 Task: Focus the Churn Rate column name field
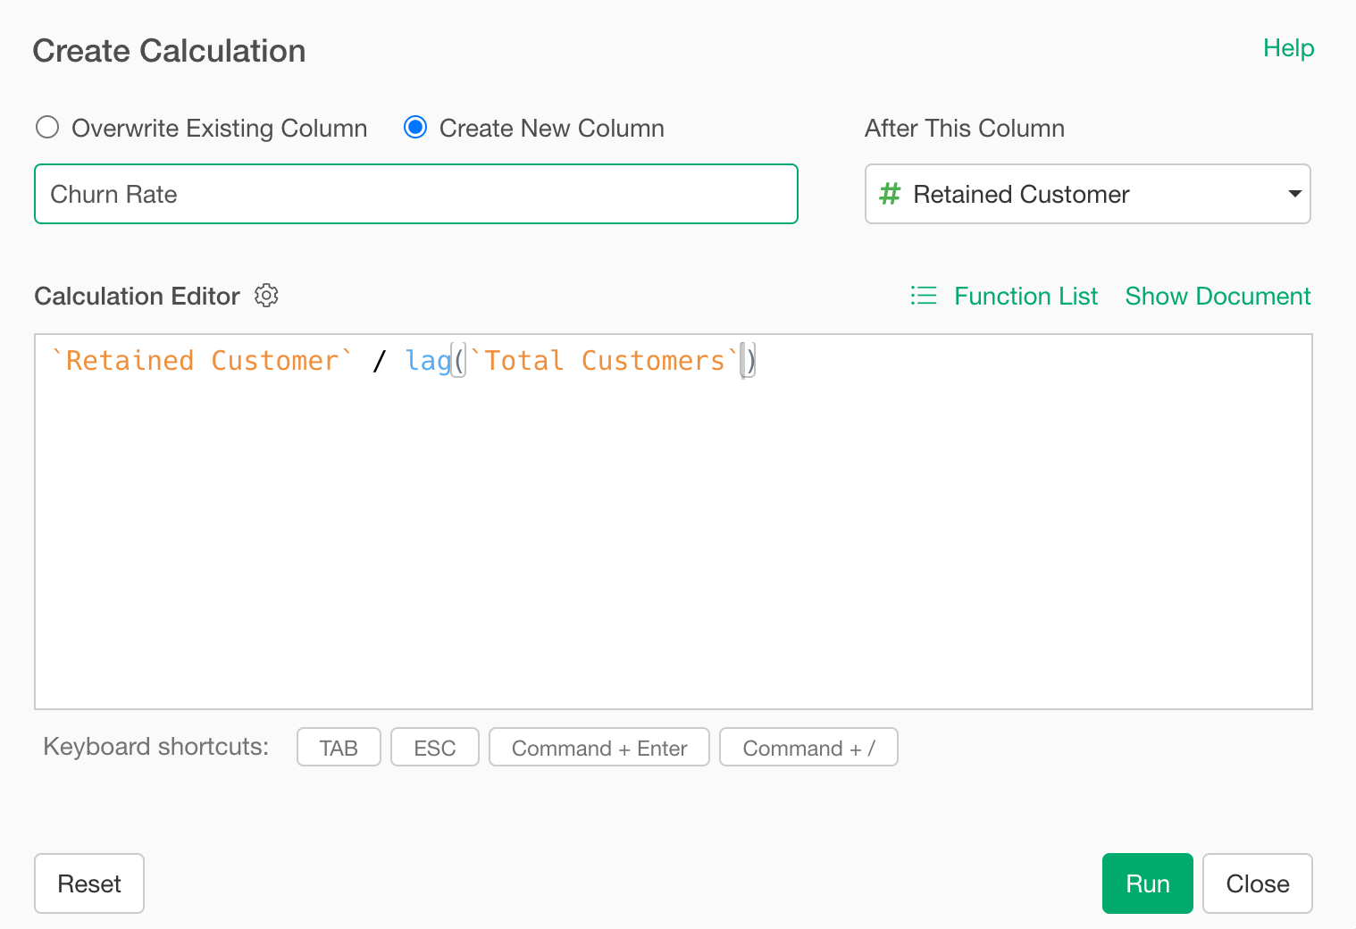pyautogui.click(x=415, y=194)
